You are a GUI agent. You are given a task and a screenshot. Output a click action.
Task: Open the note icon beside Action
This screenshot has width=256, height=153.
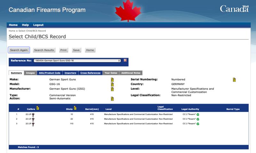click(112, 99)
